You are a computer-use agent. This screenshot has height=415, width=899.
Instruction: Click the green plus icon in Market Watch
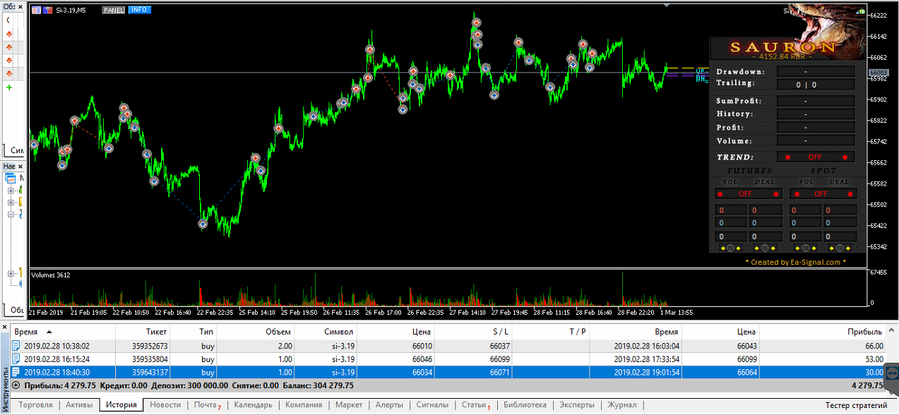point(9,88)
